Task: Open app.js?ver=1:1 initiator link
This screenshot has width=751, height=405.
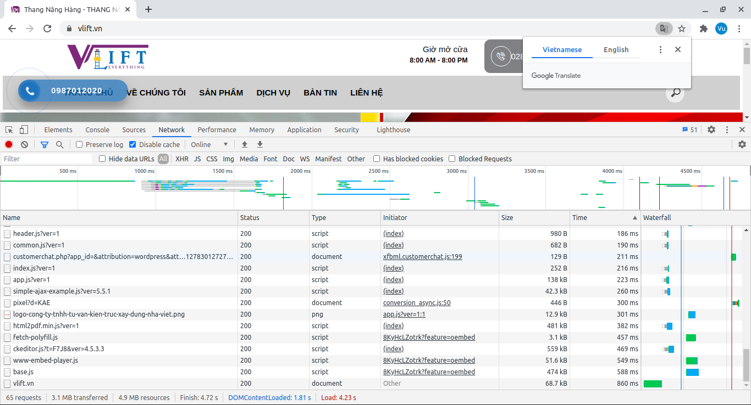Action: [x=404, y=314]
